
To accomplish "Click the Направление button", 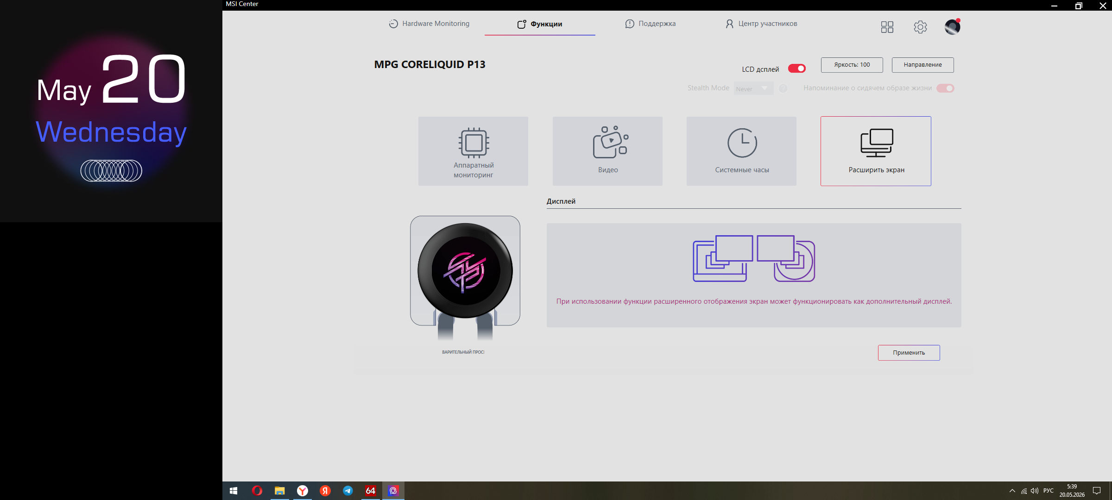I will click(x=923, y=65).
